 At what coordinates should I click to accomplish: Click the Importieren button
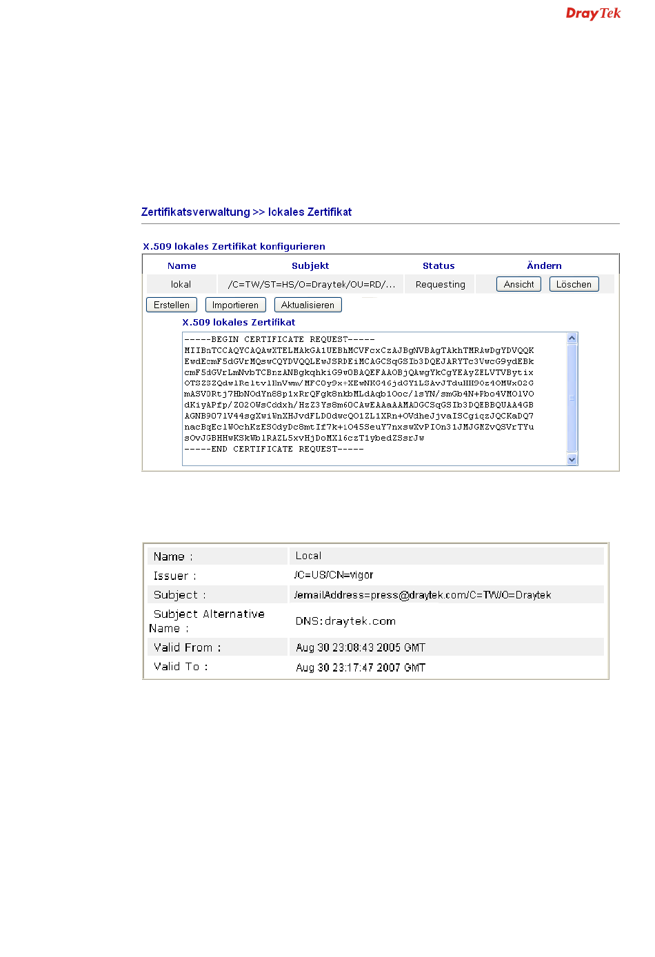(x=235, y=305)
